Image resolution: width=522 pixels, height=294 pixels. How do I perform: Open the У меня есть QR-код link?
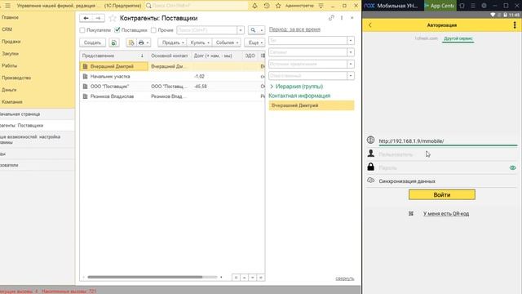coord(446,214)
